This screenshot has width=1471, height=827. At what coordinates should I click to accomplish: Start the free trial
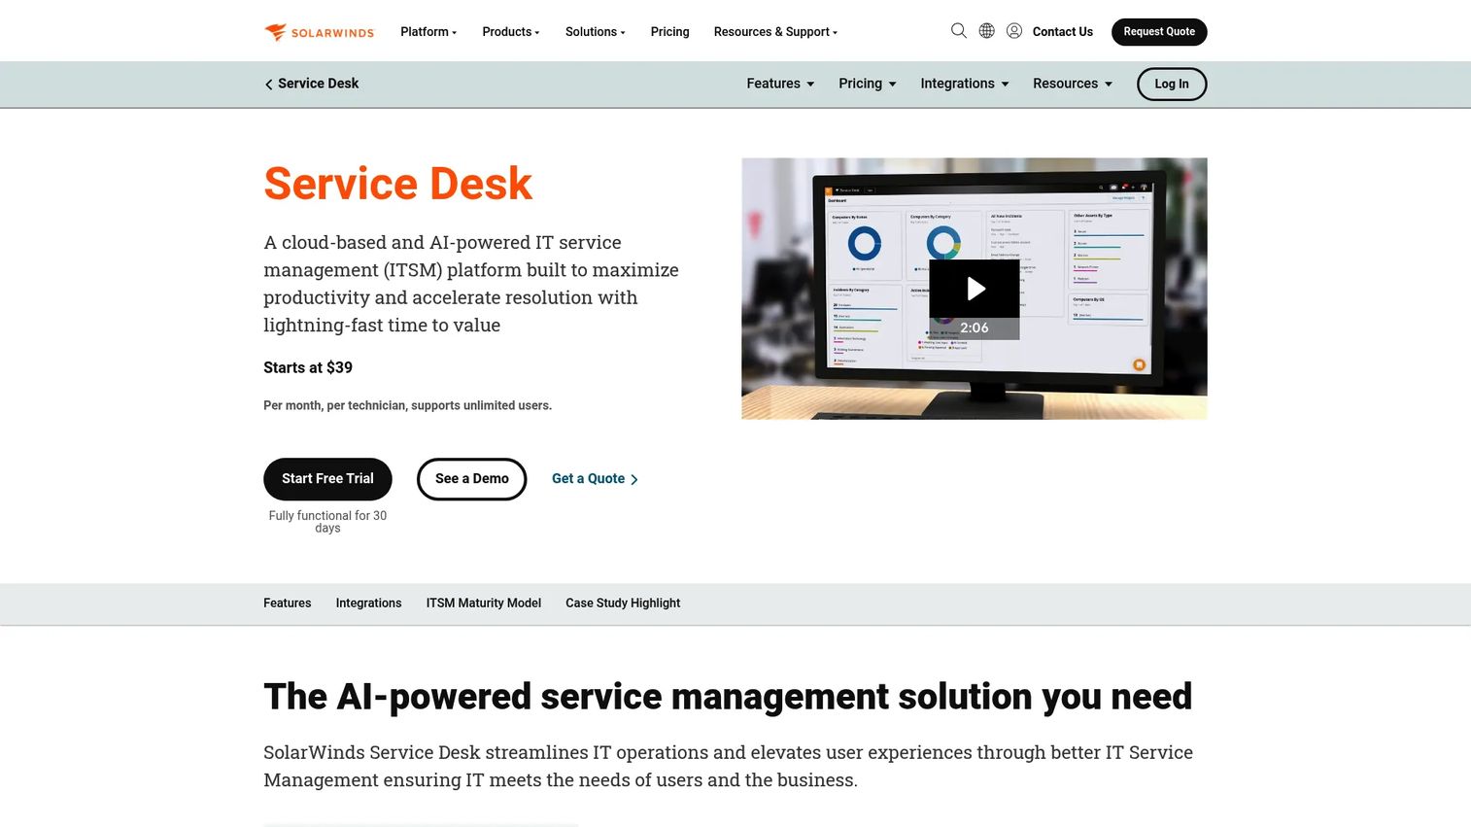click(x=327, y=479)
